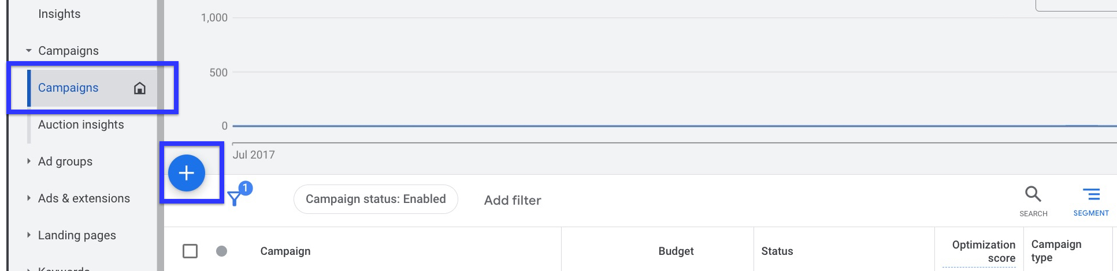Click the Optimization score column header
1117x271 pixels.
point(984,251)
